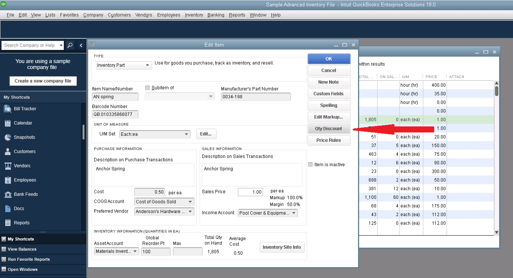The image size is (513, 278).
Task: Open the Reports shortcut icon
Action: tap(8, 223)
